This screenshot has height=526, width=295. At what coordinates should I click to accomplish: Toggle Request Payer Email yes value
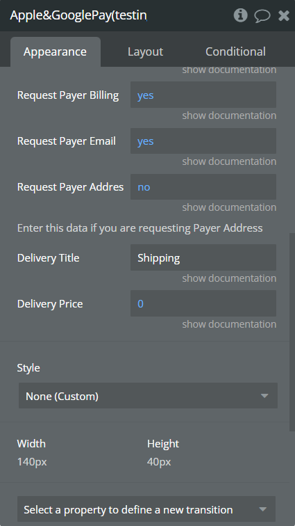tap(203, 141)
